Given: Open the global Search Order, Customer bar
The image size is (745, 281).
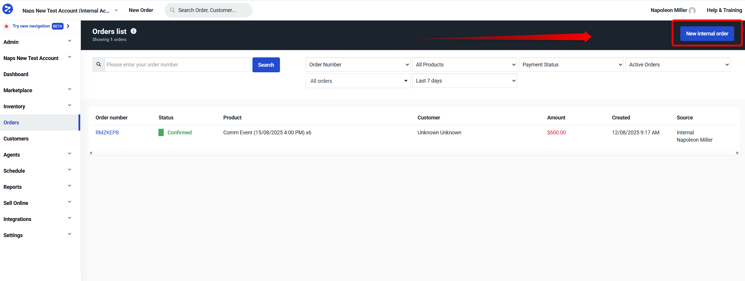Looking at the screenshot, I should (208, 10).
